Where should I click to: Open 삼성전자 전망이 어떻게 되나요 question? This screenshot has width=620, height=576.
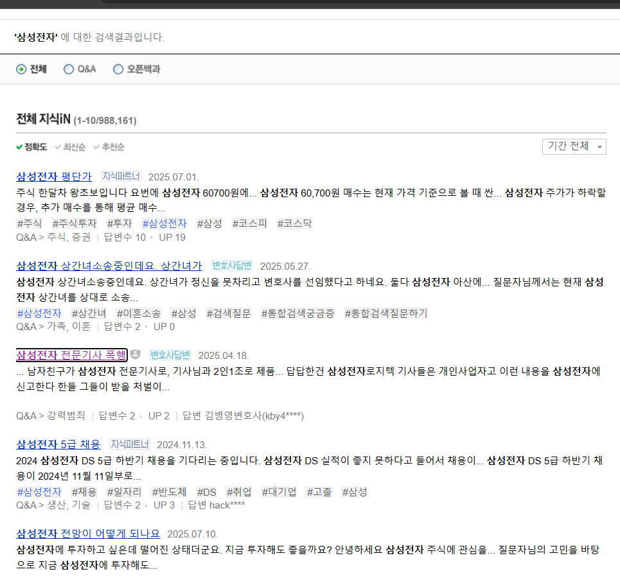[88, 534]
